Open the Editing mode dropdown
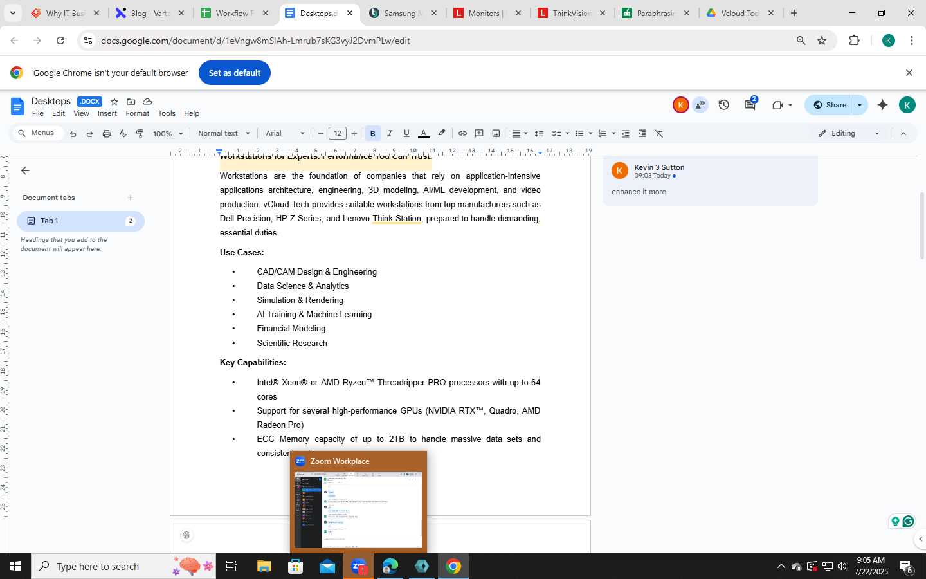This screenshot has width=926, height=579. coord(849,134)
